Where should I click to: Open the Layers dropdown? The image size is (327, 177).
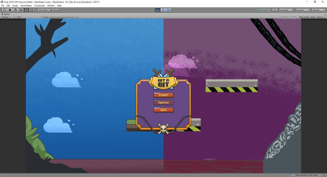click(303, 10)
